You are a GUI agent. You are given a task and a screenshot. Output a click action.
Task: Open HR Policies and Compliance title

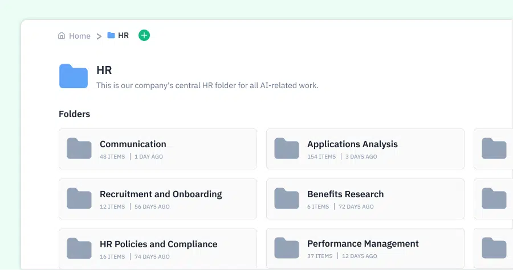[158, 244]
